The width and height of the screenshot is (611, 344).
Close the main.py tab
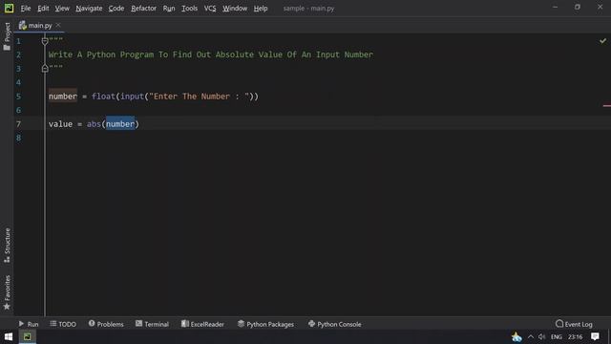tap(58, 25)
